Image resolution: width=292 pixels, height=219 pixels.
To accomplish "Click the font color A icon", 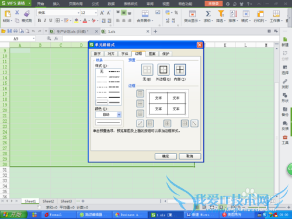I will coord(85,20).
